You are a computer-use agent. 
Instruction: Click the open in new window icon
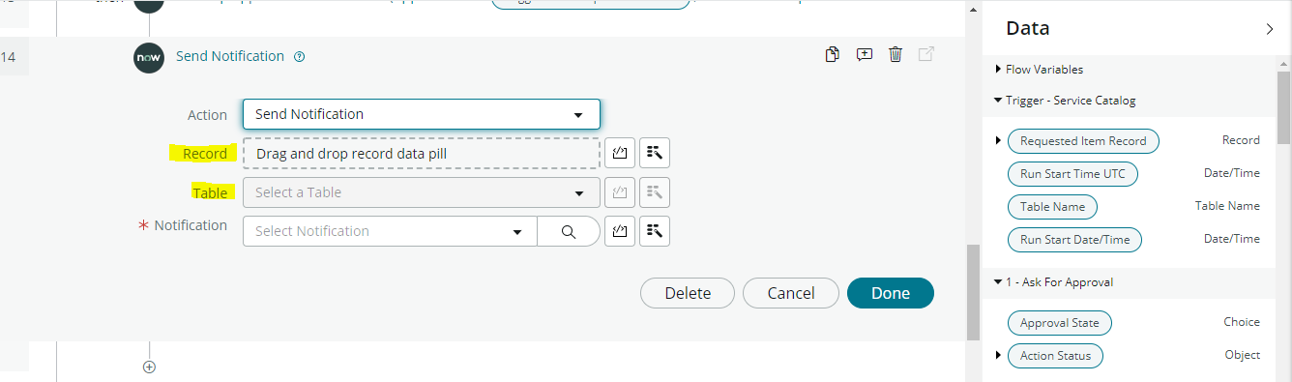click(925, 55)
